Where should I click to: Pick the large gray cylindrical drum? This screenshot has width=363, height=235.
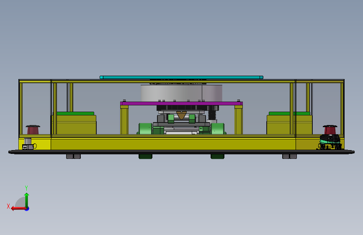(182, 93)
